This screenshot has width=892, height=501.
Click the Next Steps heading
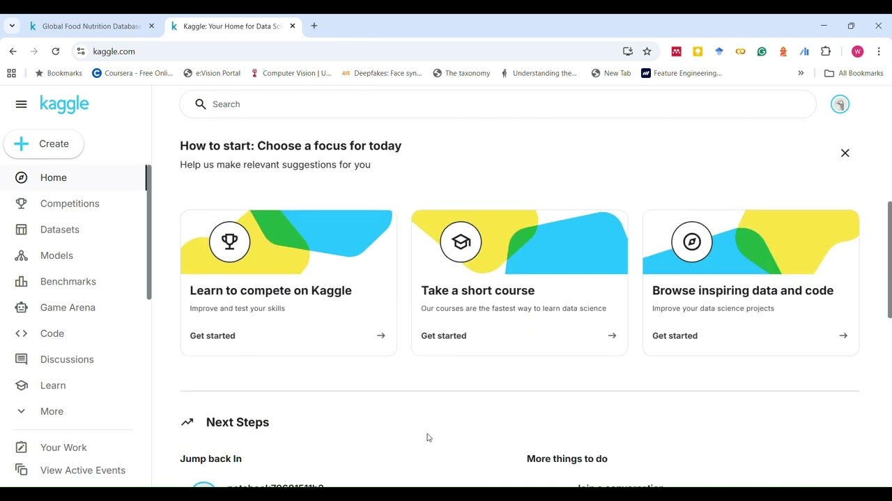coord(237,422)
